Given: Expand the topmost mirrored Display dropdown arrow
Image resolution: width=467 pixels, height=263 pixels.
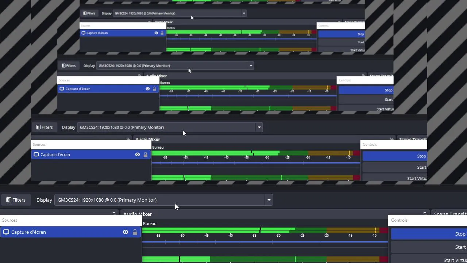Looking at the screenshot, I should pos(244,14).
